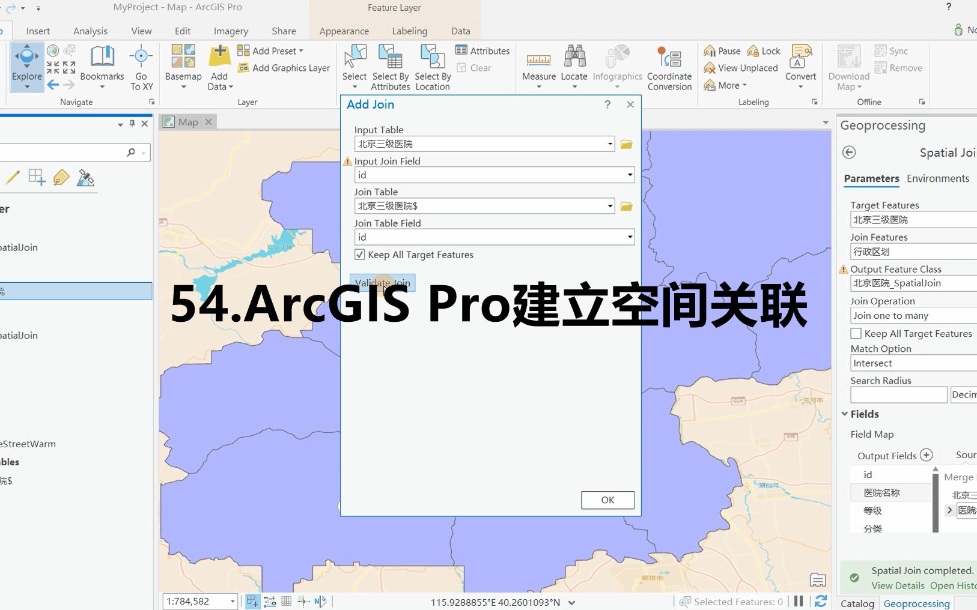Switch to the Environments tab
Viewport: 977px width, 610px height.
click(938, 178)
